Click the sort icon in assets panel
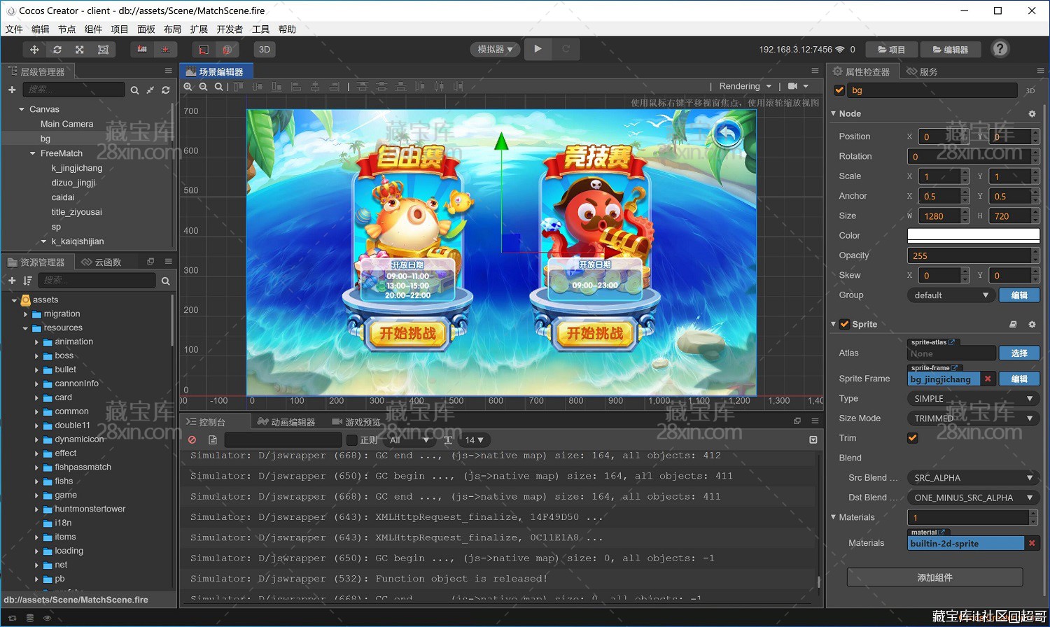The image size is (1050, 627). (28, 281)
